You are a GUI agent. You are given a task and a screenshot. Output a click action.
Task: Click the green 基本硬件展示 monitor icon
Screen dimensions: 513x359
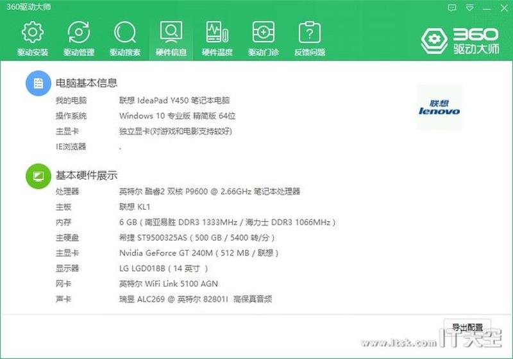[x=38, y=176]
